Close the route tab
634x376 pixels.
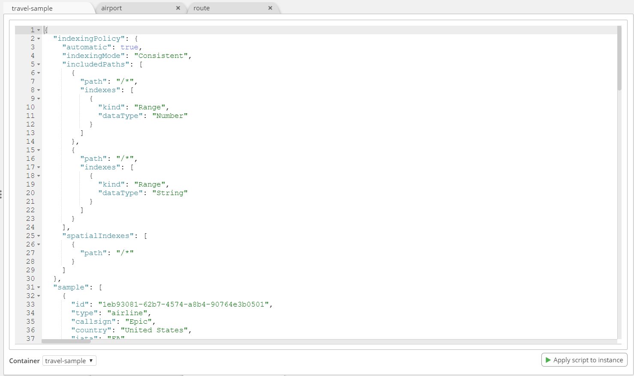[270, 8]
